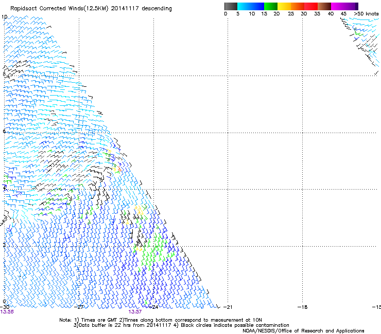
Task: Click the -18 longitude axis label
Action: click(302, 307)
